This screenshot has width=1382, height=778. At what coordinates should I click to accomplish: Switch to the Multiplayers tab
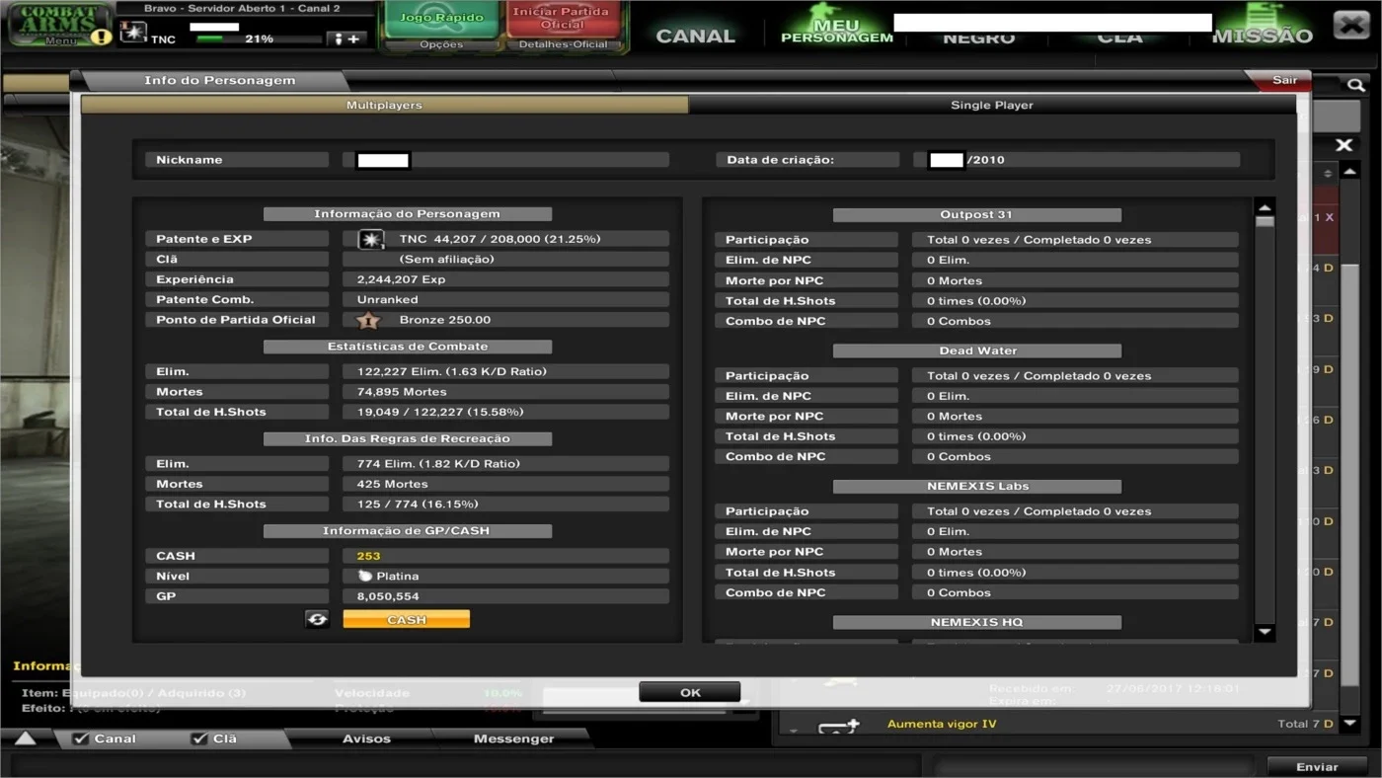pos(384,105)
